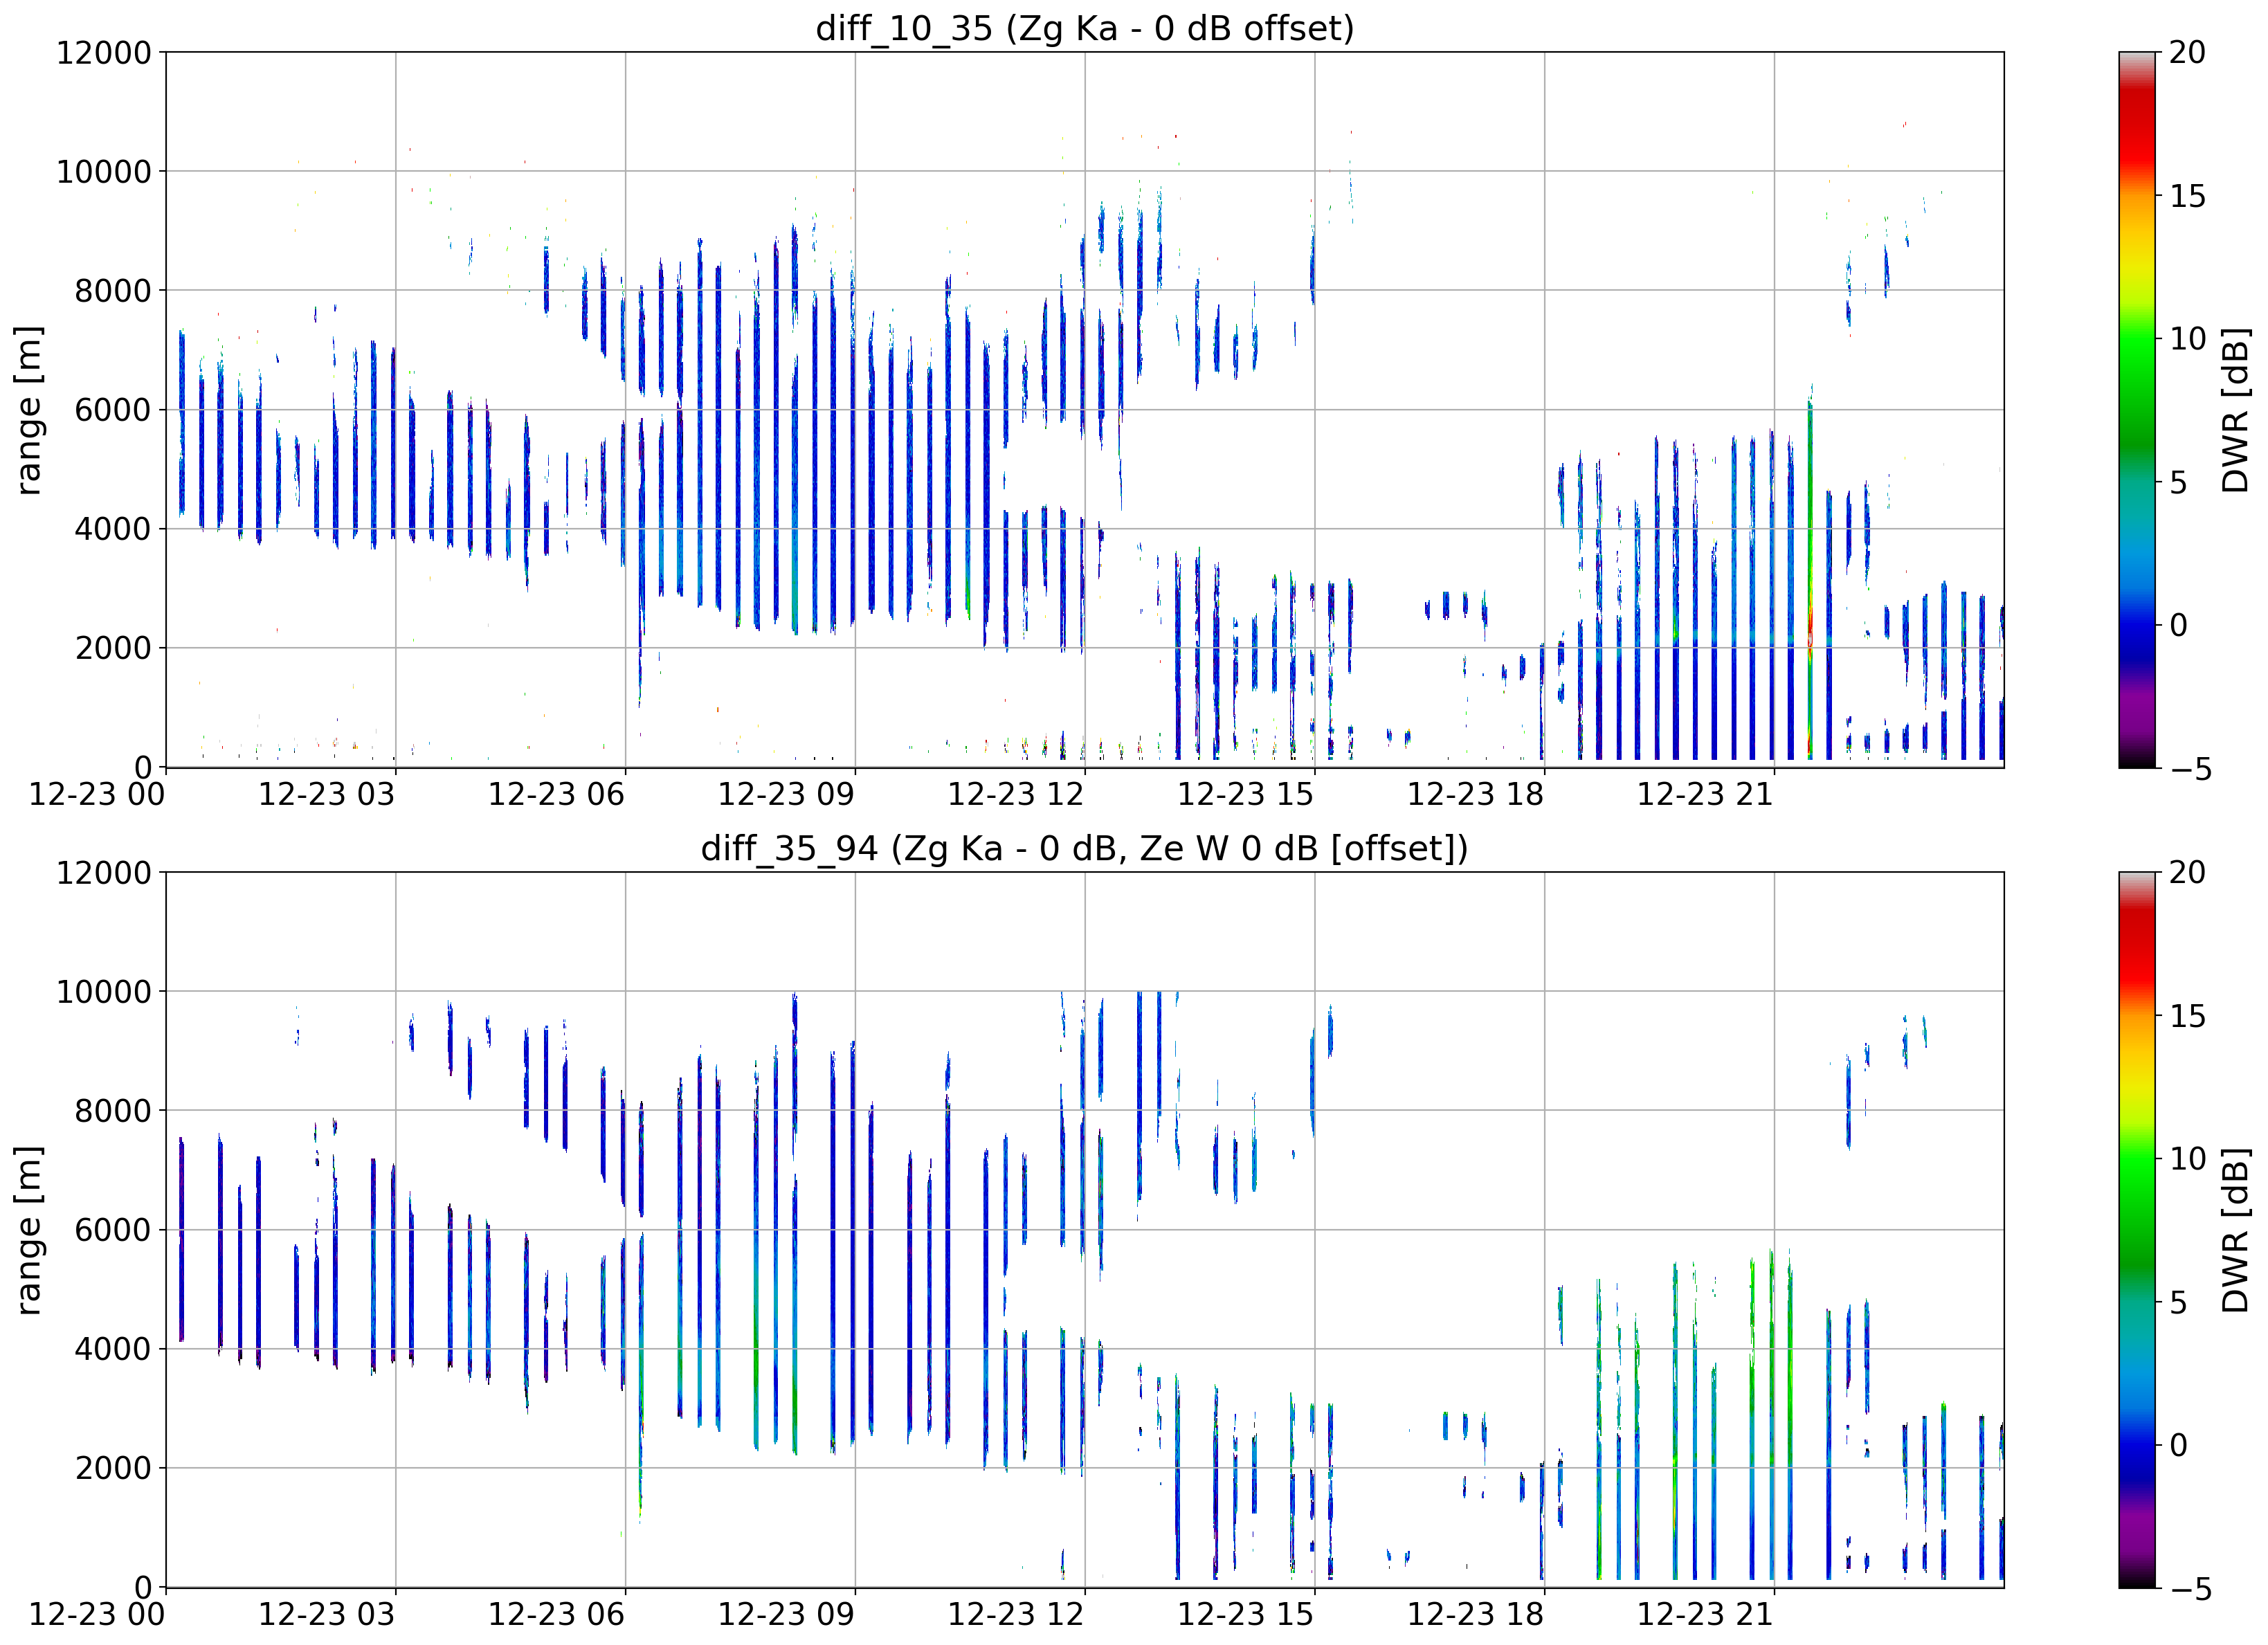Viewport: 2268px width, 1645px height.
Task: Select the 2000 range tick in diff_10_35 plot
Action: [x=113, y=648]
